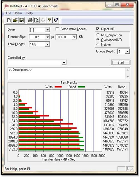Enable Force Write Access checkbox
This screenshot has height=177, width=140.
57,29
